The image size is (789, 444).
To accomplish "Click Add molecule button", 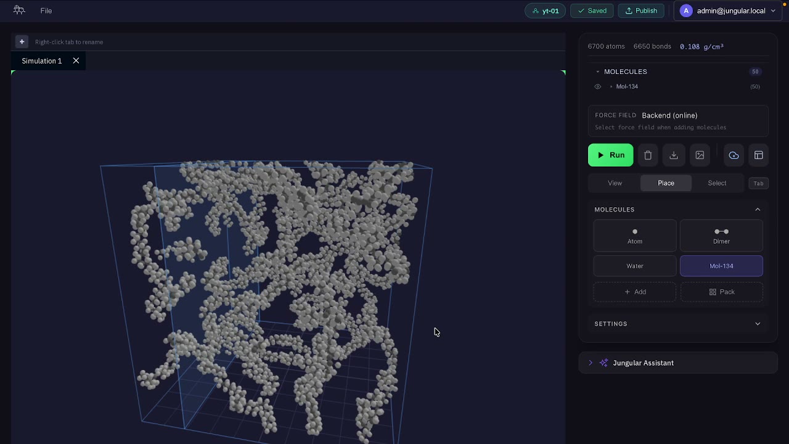I will tap(635, 292).
